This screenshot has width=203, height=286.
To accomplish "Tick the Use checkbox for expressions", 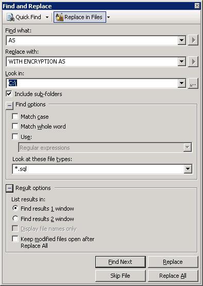I will pos(15,136).
